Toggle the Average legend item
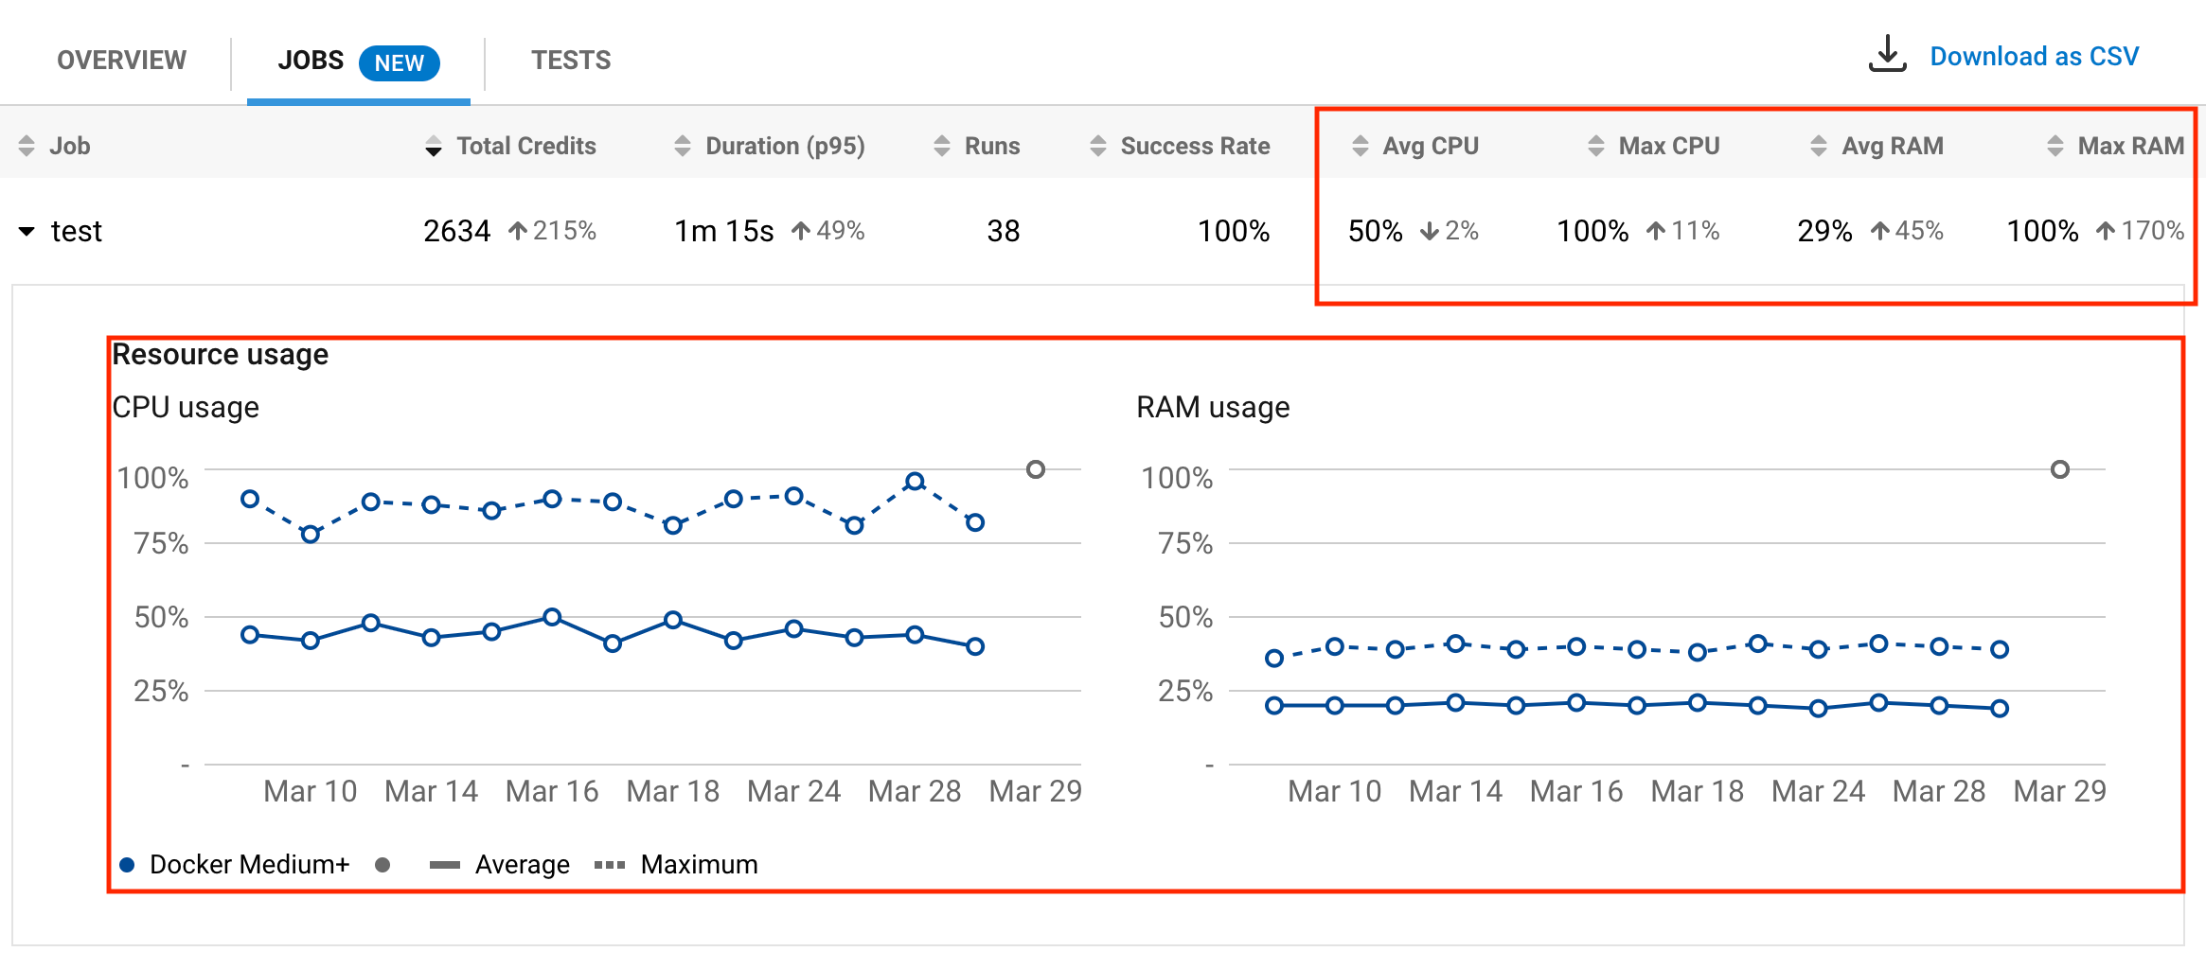This screenshot has height=969, width=2206. [x=499, y=865]
